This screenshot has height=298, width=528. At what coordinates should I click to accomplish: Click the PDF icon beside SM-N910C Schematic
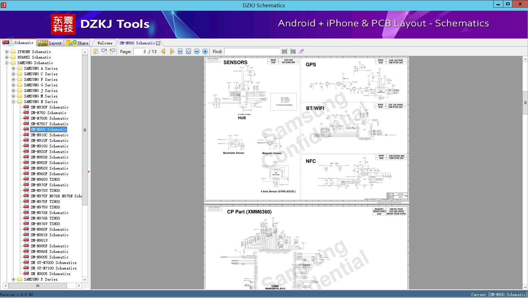point(26,135)
